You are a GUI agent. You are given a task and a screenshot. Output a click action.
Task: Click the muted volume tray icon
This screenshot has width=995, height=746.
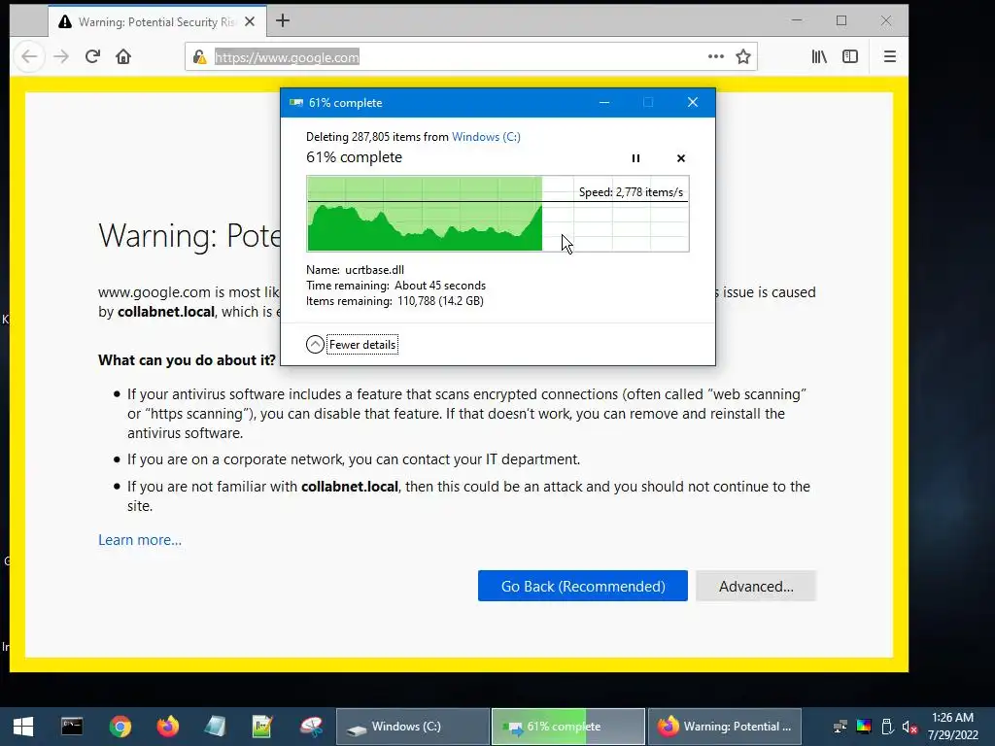pos(909,727)
